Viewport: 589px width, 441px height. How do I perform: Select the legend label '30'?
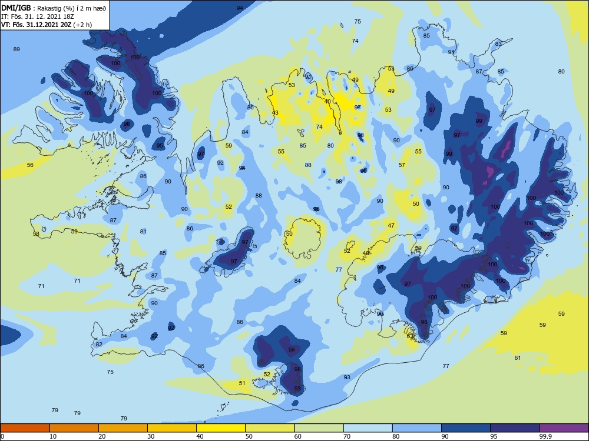[151, 436]
